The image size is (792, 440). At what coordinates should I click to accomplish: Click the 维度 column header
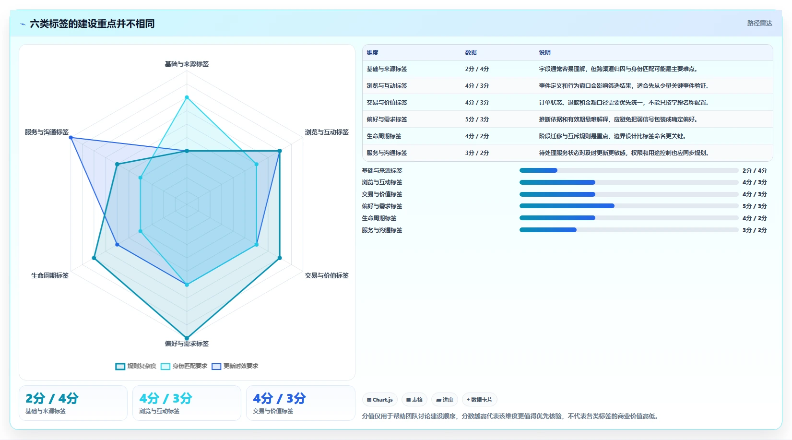pyautogui.click(x=373, y=53)
